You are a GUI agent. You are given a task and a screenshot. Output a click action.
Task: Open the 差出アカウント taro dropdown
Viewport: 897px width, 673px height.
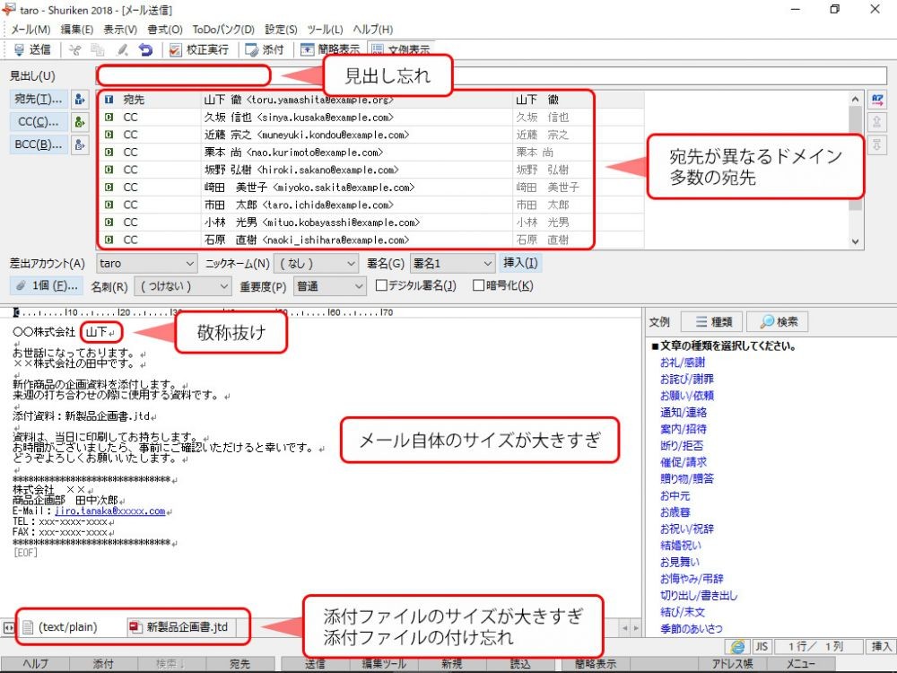[x=147, y=263]
